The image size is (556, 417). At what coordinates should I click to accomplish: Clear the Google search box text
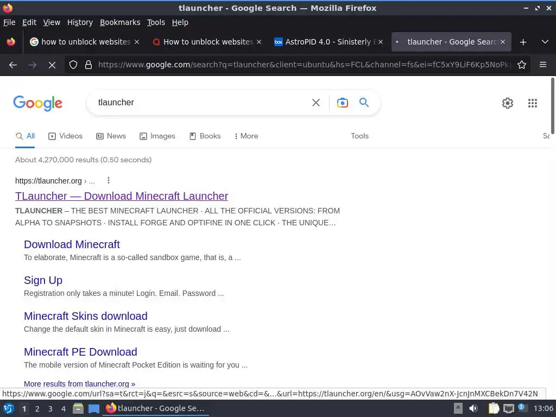[x=315, y=103]
